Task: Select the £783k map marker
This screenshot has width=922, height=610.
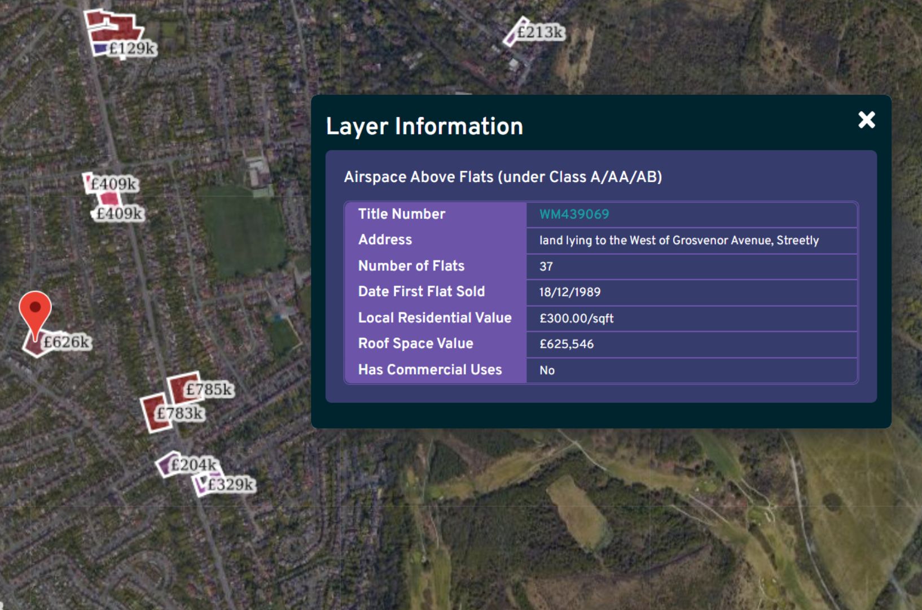Action: pos(179,413)
